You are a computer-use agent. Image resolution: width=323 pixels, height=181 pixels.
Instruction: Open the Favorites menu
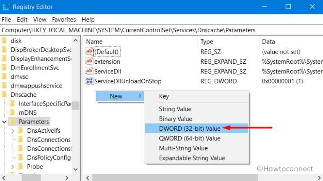tap(64, 20)
